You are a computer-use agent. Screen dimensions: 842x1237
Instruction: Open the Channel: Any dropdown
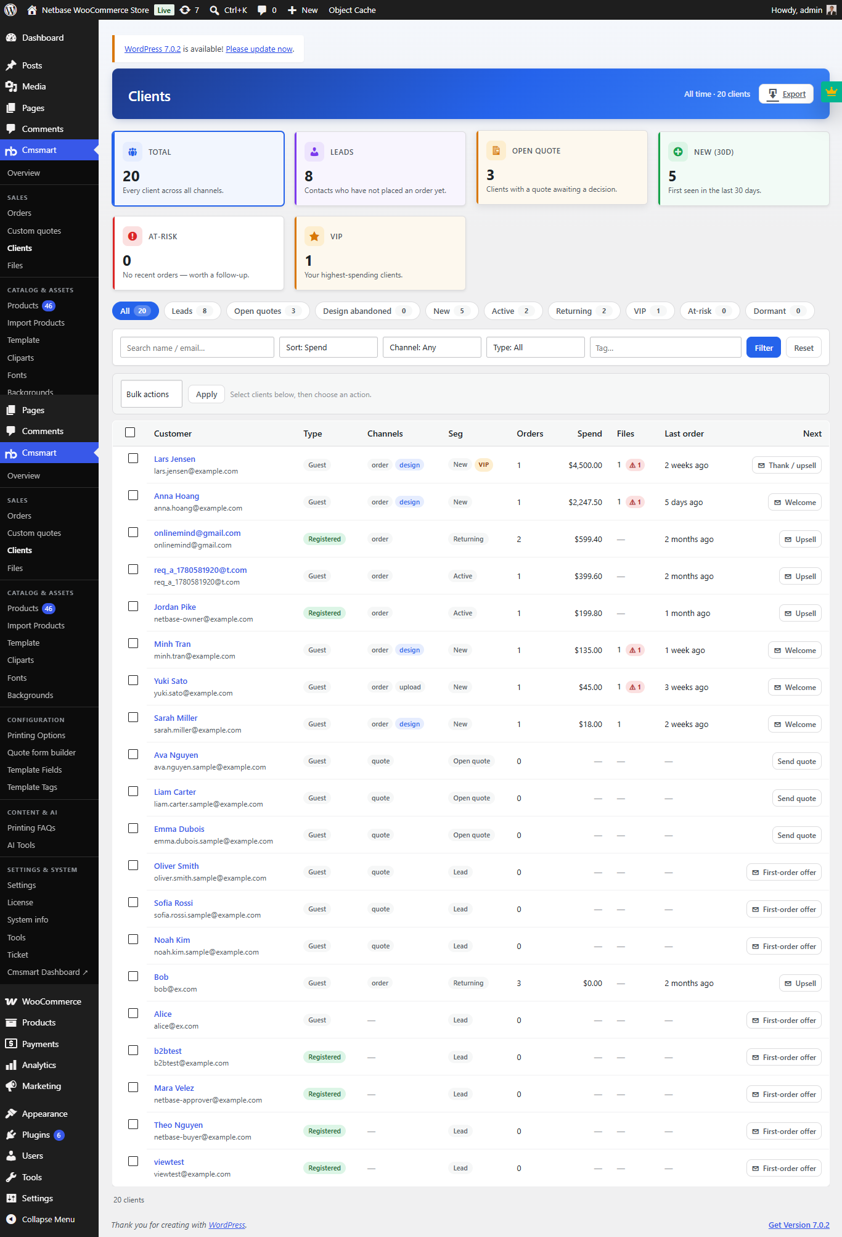click(432, 347)
